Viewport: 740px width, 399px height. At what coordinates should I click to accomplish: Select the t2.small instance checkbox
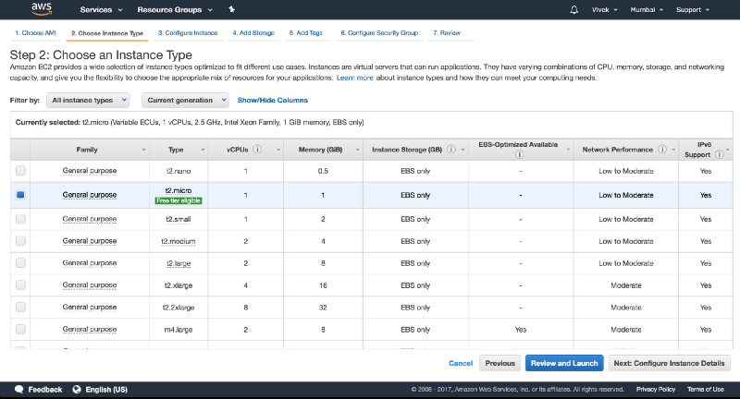(20, 219)
